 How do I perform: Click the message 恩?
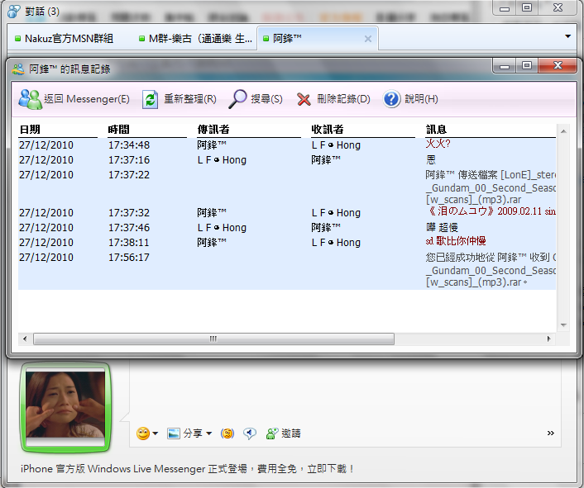[431, 160]
